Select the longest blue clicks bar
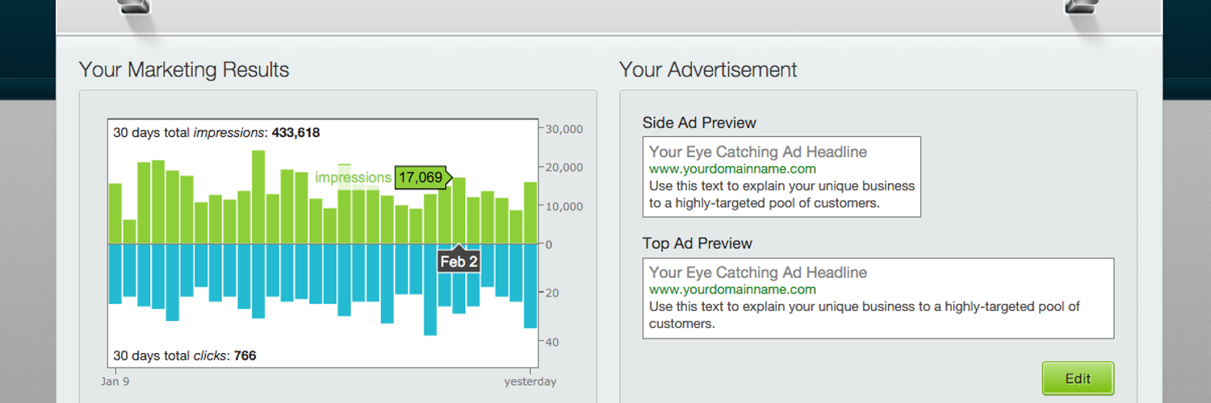 coord(430,289)
